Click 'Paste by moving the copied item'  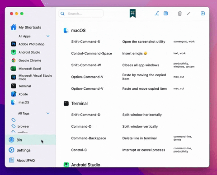click(x=144, y=77)
